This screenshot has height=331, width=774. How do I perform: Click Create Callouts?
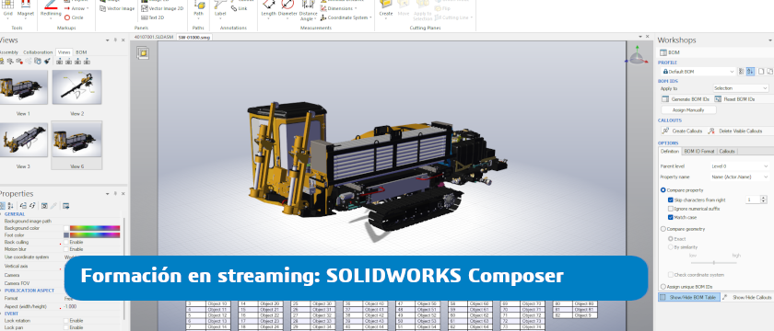tap(682, 131)
